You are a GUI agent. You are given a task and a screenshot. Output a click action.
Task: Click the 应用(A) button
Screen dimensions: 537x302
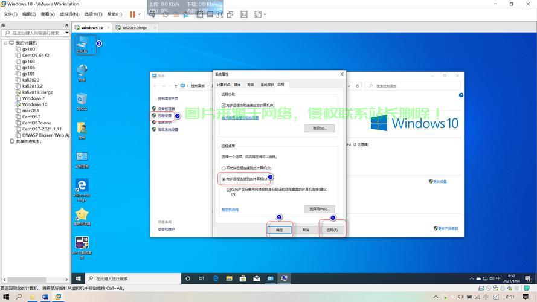click(332, 230)
